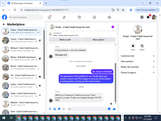Open the Friends icon in top nav
Image resolution: width=161 pixels, height=121 pixels.
point(64,17)
